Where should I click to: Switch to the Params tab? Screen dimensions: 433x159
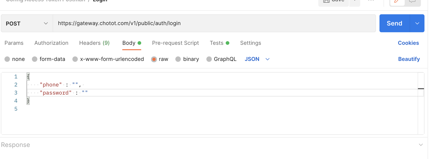point(14,43)
